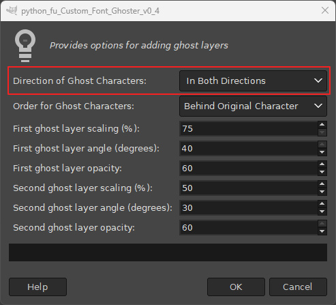Increase Second ghost layer scaling with up arrow
The height and width of the screenshot is (305, 336).
[322, 184]
